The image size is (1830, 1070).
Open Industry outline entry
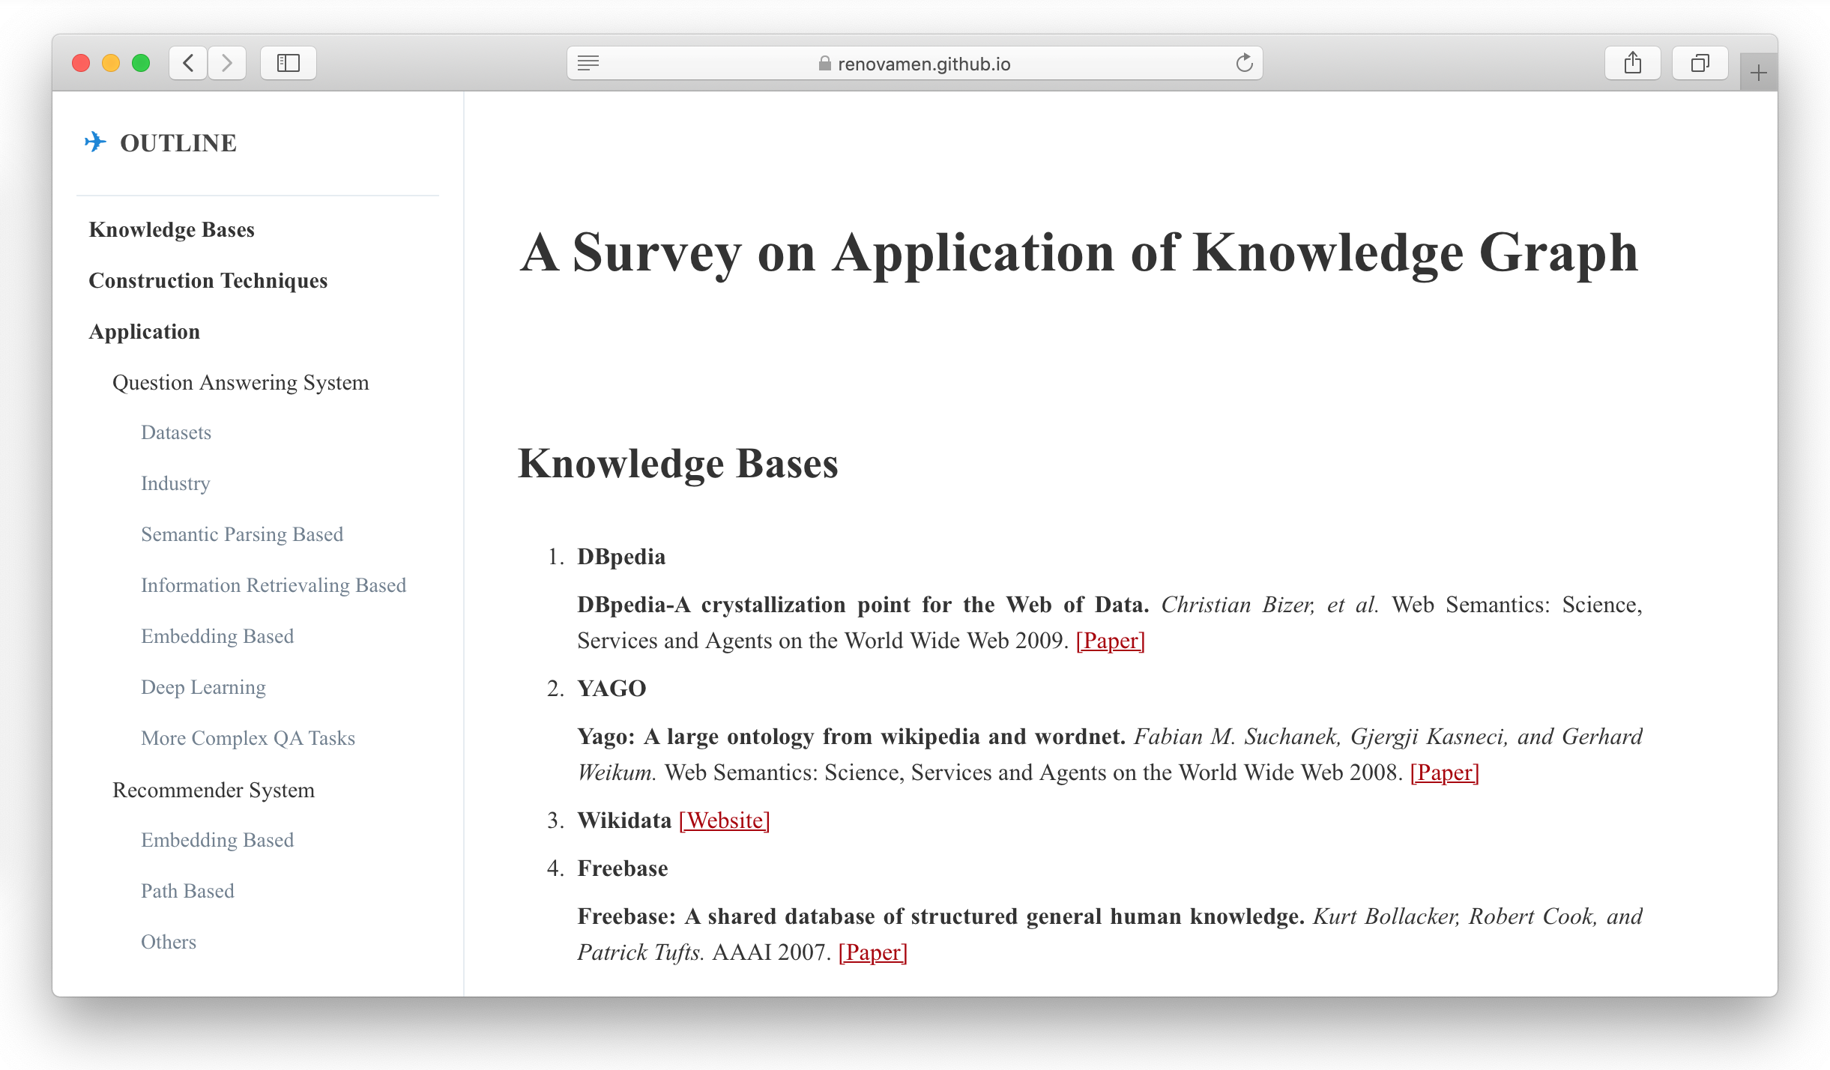pyautogui.click(x=175, y=483)
